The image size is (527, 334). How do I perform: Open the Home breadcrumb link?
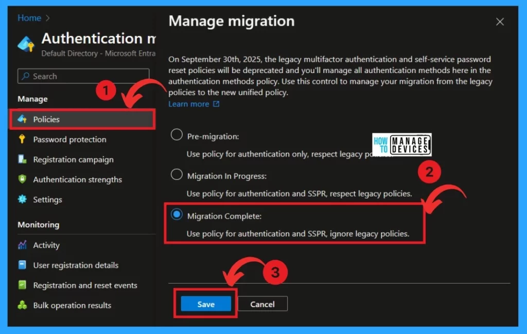[x=29, y=18]
